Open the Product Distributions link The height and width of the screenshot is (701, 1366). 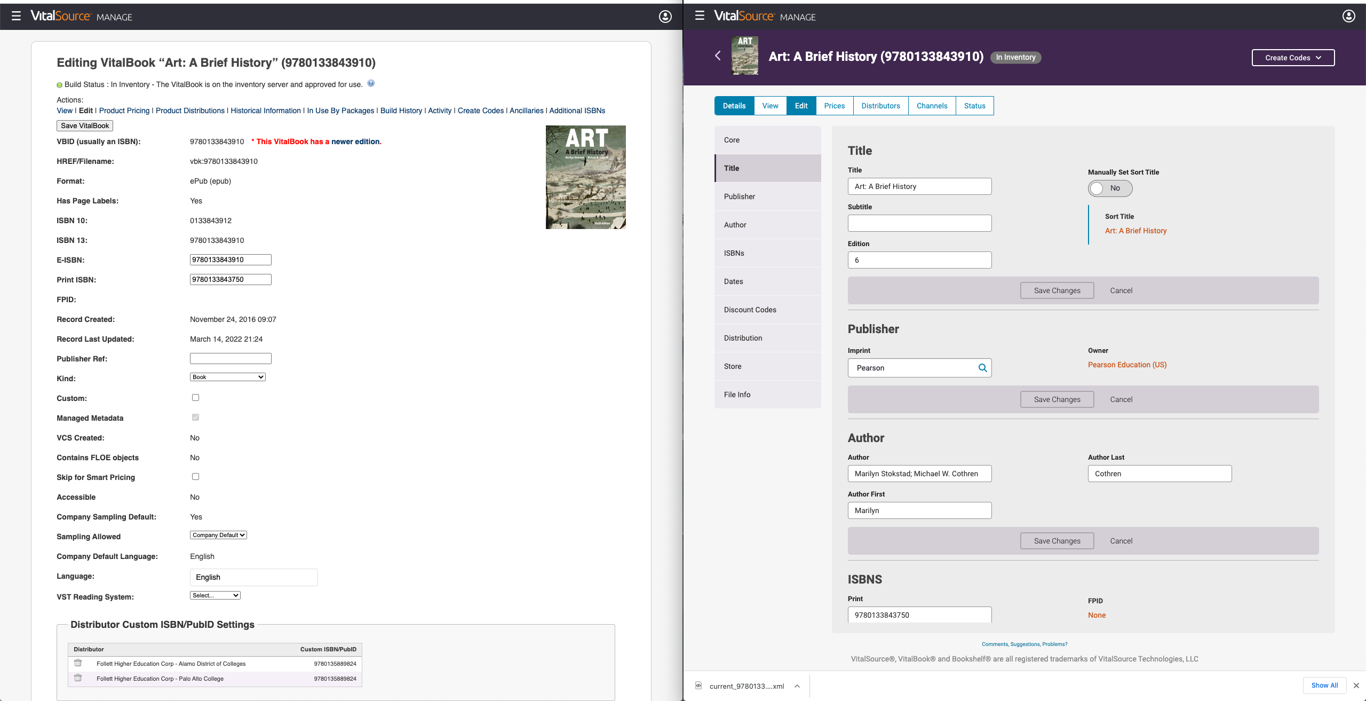[x=190, y=111]
